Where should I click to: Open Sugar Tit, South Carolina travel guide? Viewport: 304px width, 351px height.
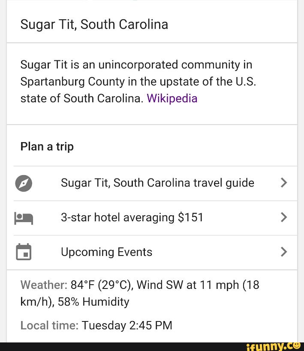point(157,183)
